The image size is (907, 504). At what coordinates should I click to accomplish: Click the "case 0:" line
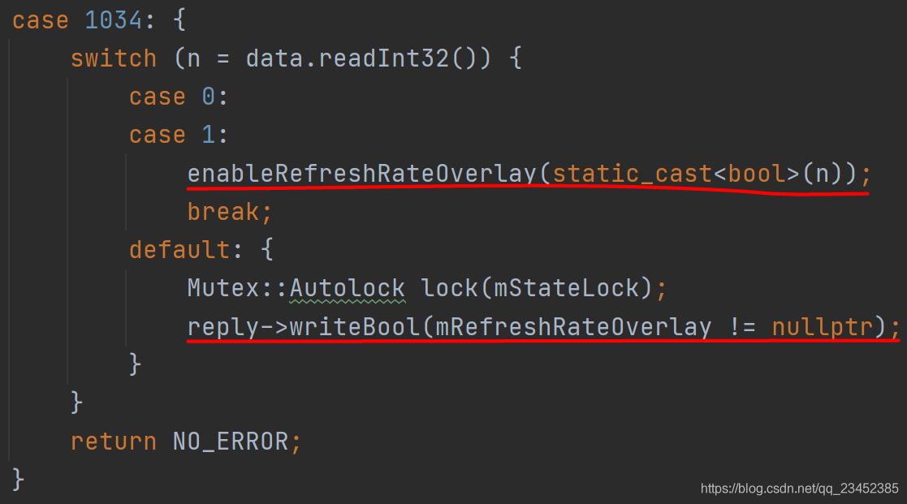tap(179, 97)
